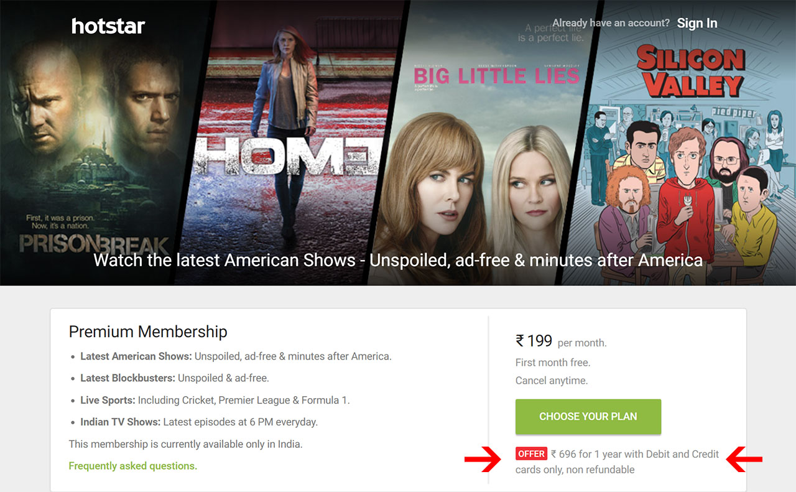Image resolution: width=796 pixels, height=492 pixels.
Task: Click the right red arrow beside offer text
Action: tap(745, 460)
